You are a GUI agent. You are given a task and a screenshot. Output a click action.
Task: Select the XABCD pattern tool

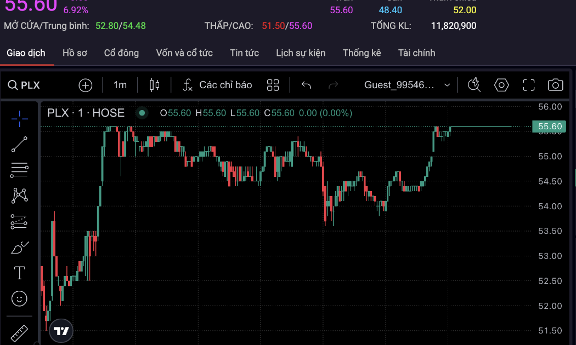tap(19, 196)
